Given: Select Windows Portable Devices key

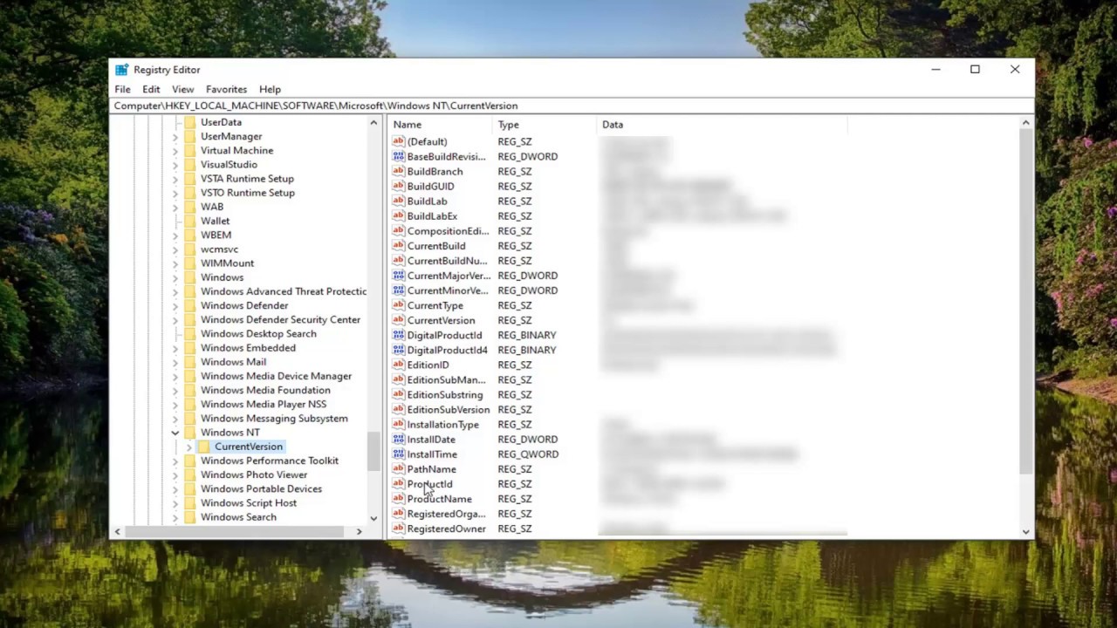Looking at the screenshot, I should (x=261, y=488).
